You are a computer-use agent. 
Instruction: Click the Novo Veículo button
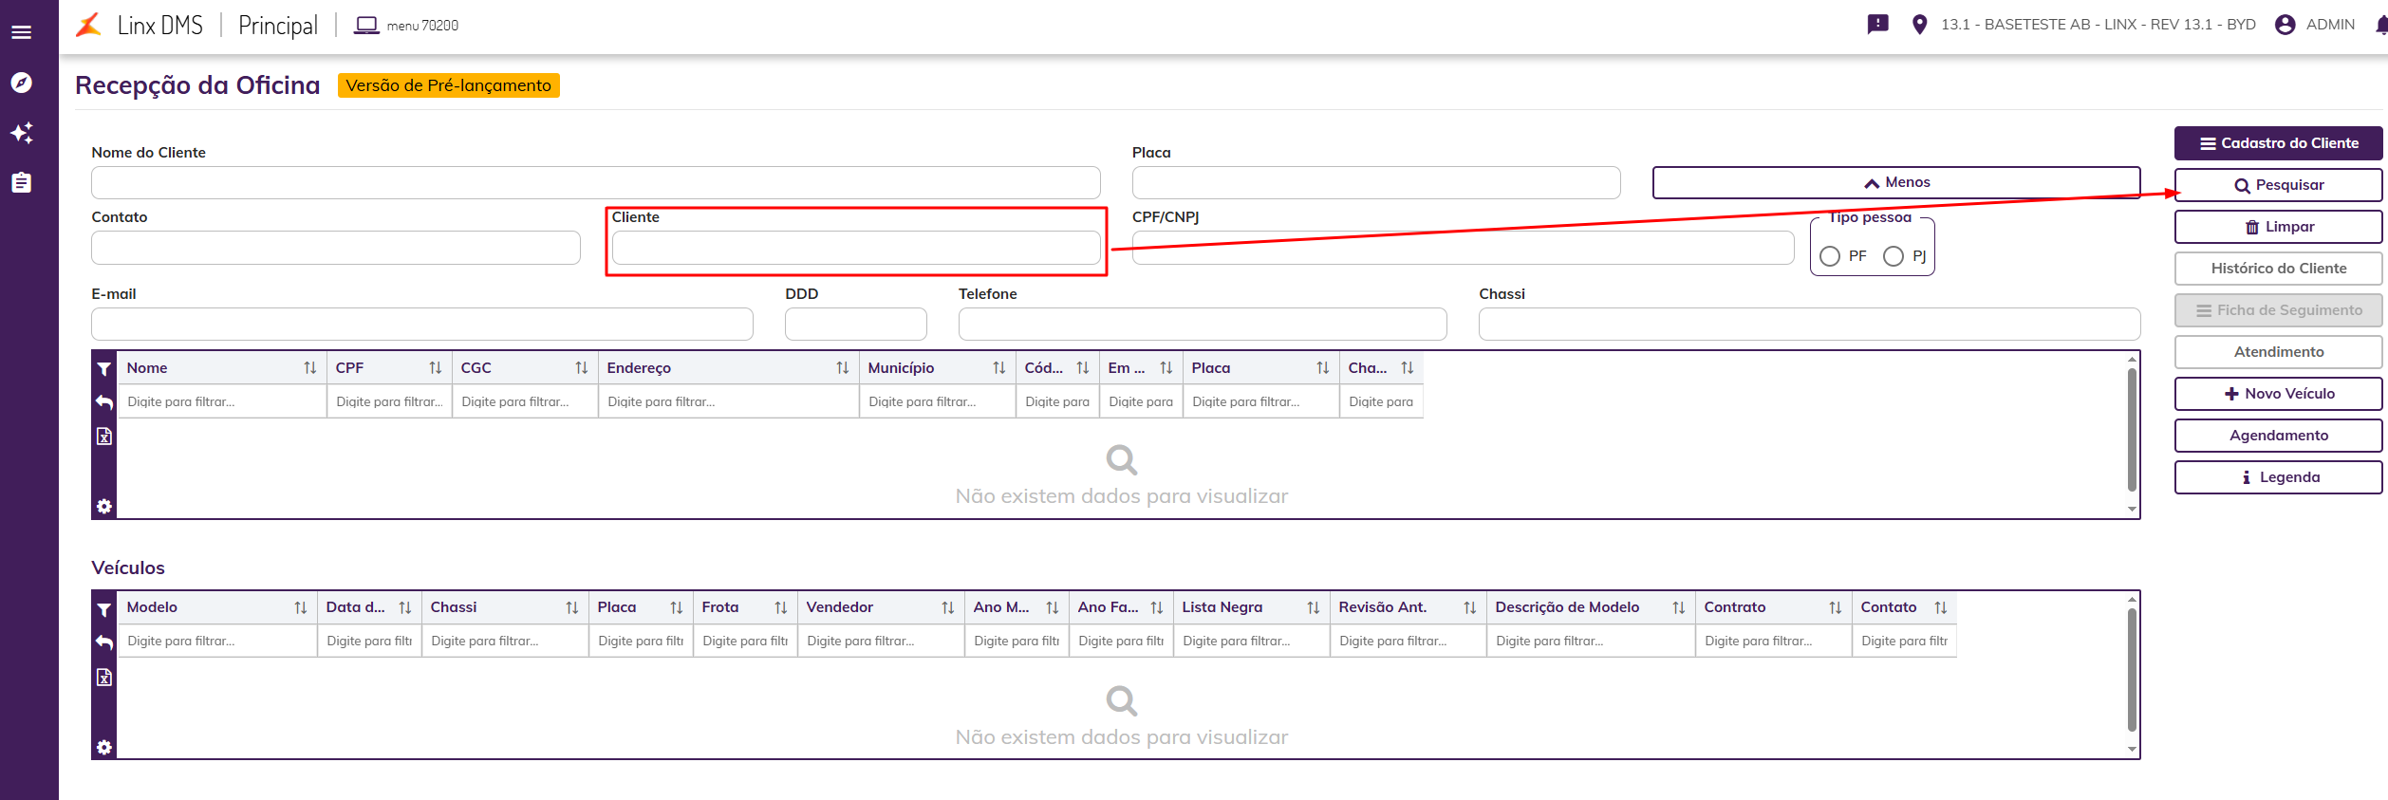(x=2278, y=394)
